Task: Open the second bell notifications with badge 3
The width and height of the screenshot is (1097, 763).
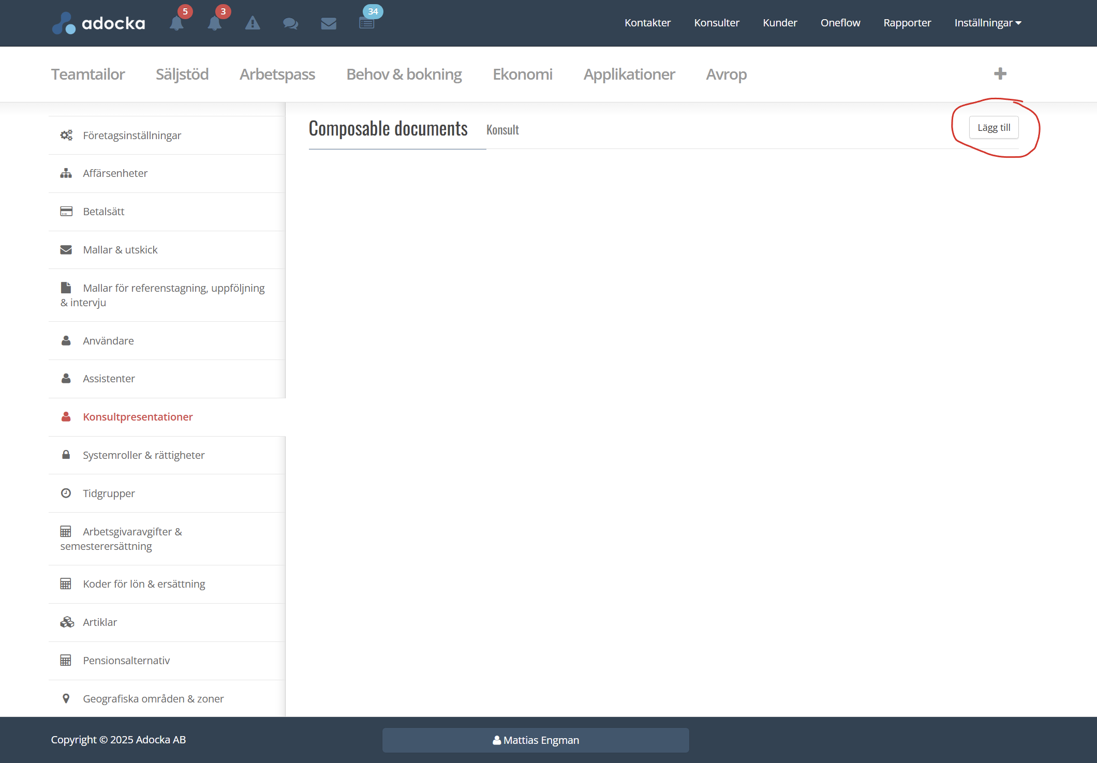Action: pyautogui.click(x=215, y=23)
